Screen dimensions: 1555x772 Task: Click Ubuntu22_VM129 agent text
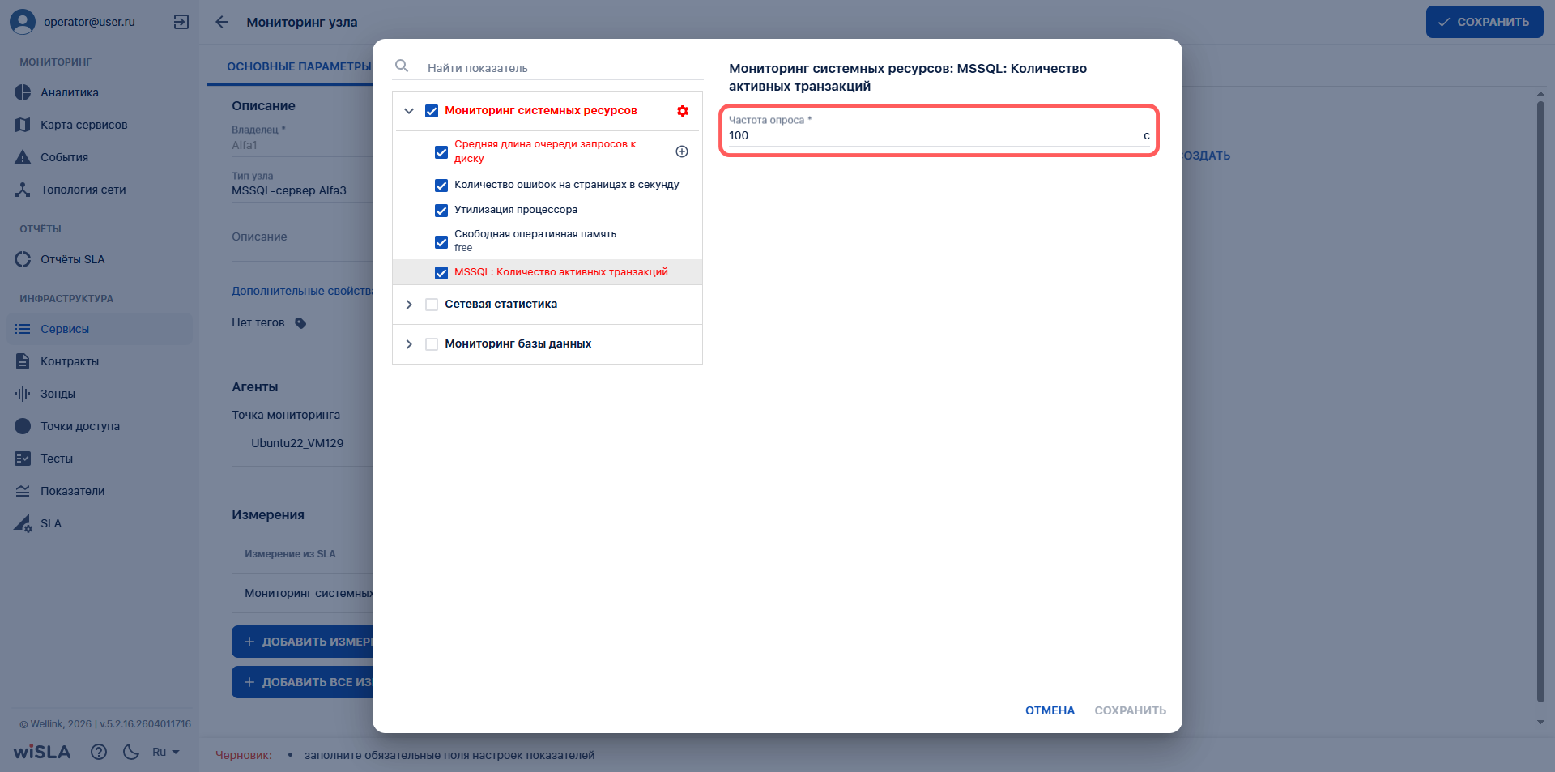click(297, 443)
